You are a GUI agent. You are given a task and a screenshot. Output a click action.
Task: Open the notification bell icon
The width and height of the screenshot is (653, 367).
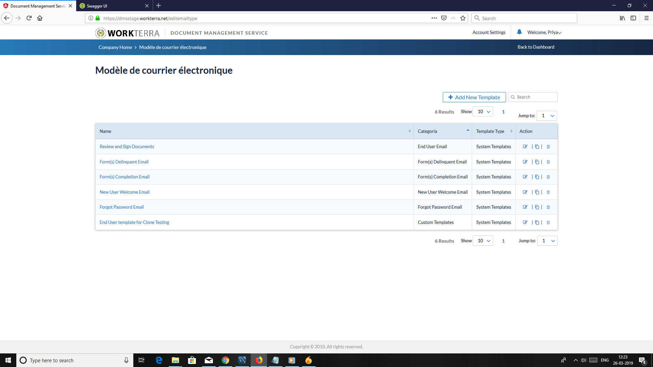coord(519,32)
